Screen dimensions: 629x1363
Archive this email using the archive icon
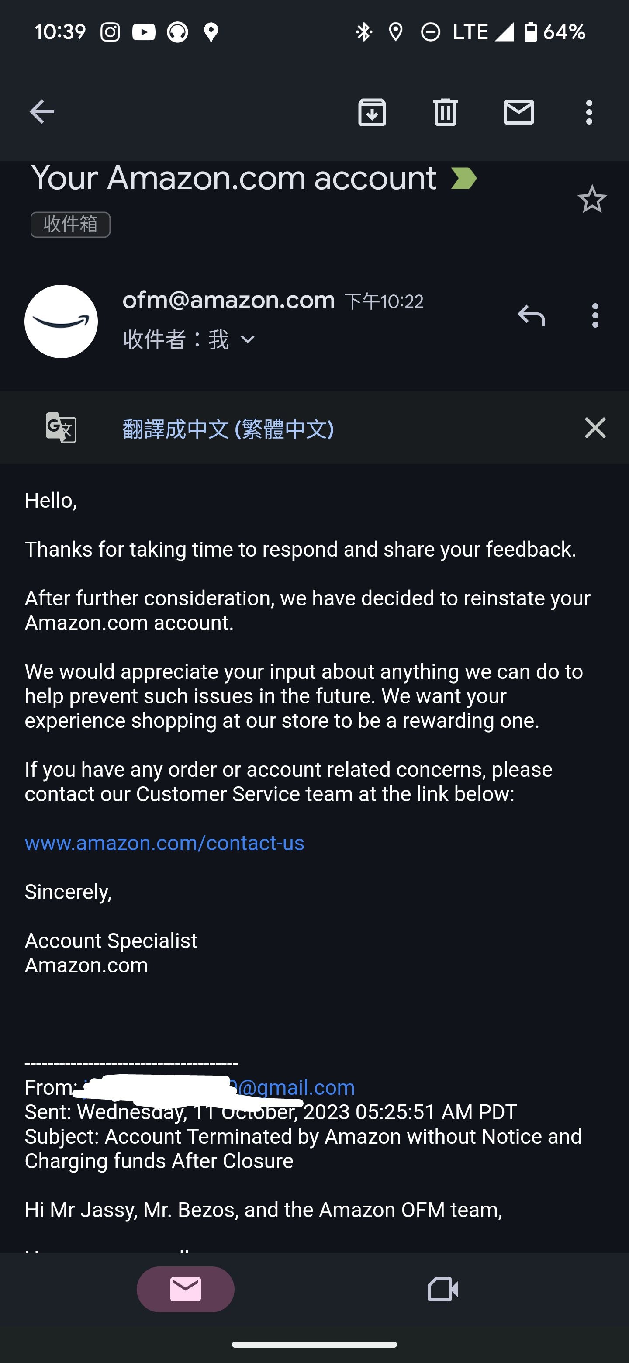tap(372, 112)
